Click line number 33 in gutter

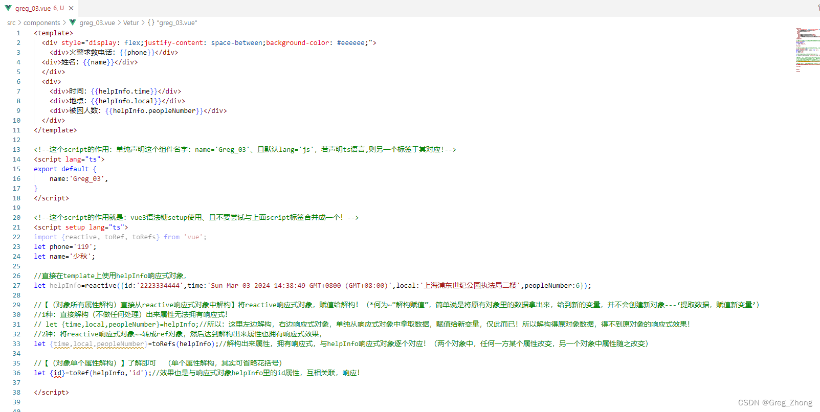[16, 344]
